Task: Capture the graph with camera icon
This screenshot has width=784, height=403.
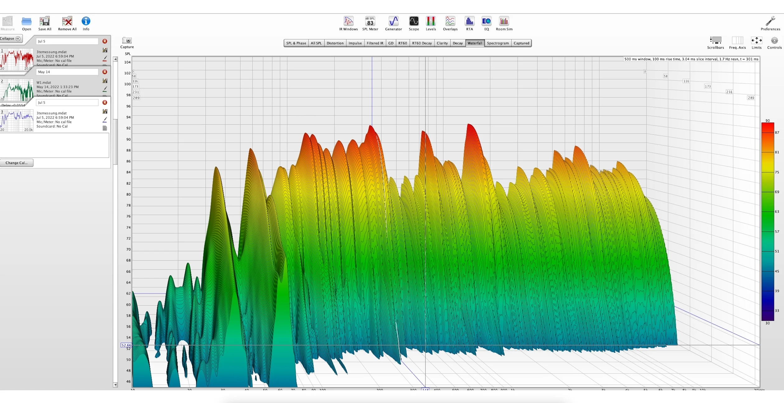Action: tap(127, 43)
